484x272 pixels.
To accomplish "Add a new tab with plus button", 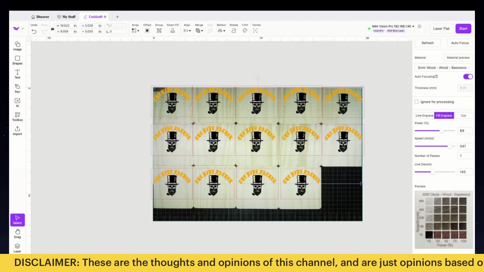I will (117, 17).
